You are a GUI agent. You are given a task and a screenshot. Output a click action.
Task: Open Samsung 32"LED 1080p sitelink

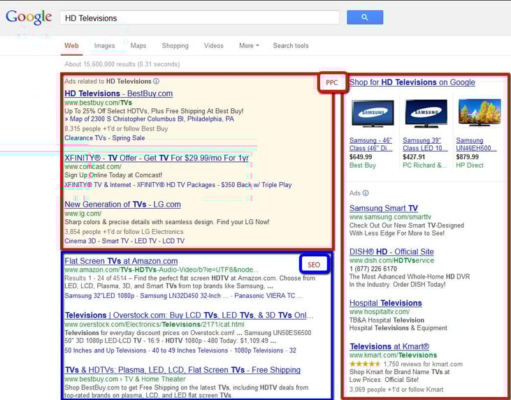coord(99,296)
